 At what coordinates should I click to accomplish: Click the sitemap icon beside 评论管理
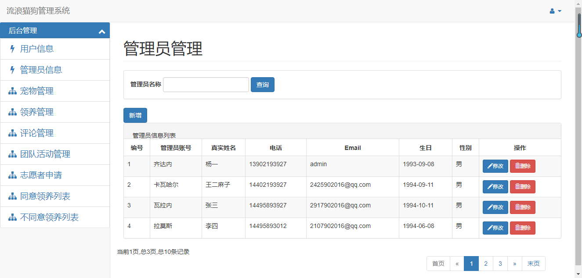(12, 133)
